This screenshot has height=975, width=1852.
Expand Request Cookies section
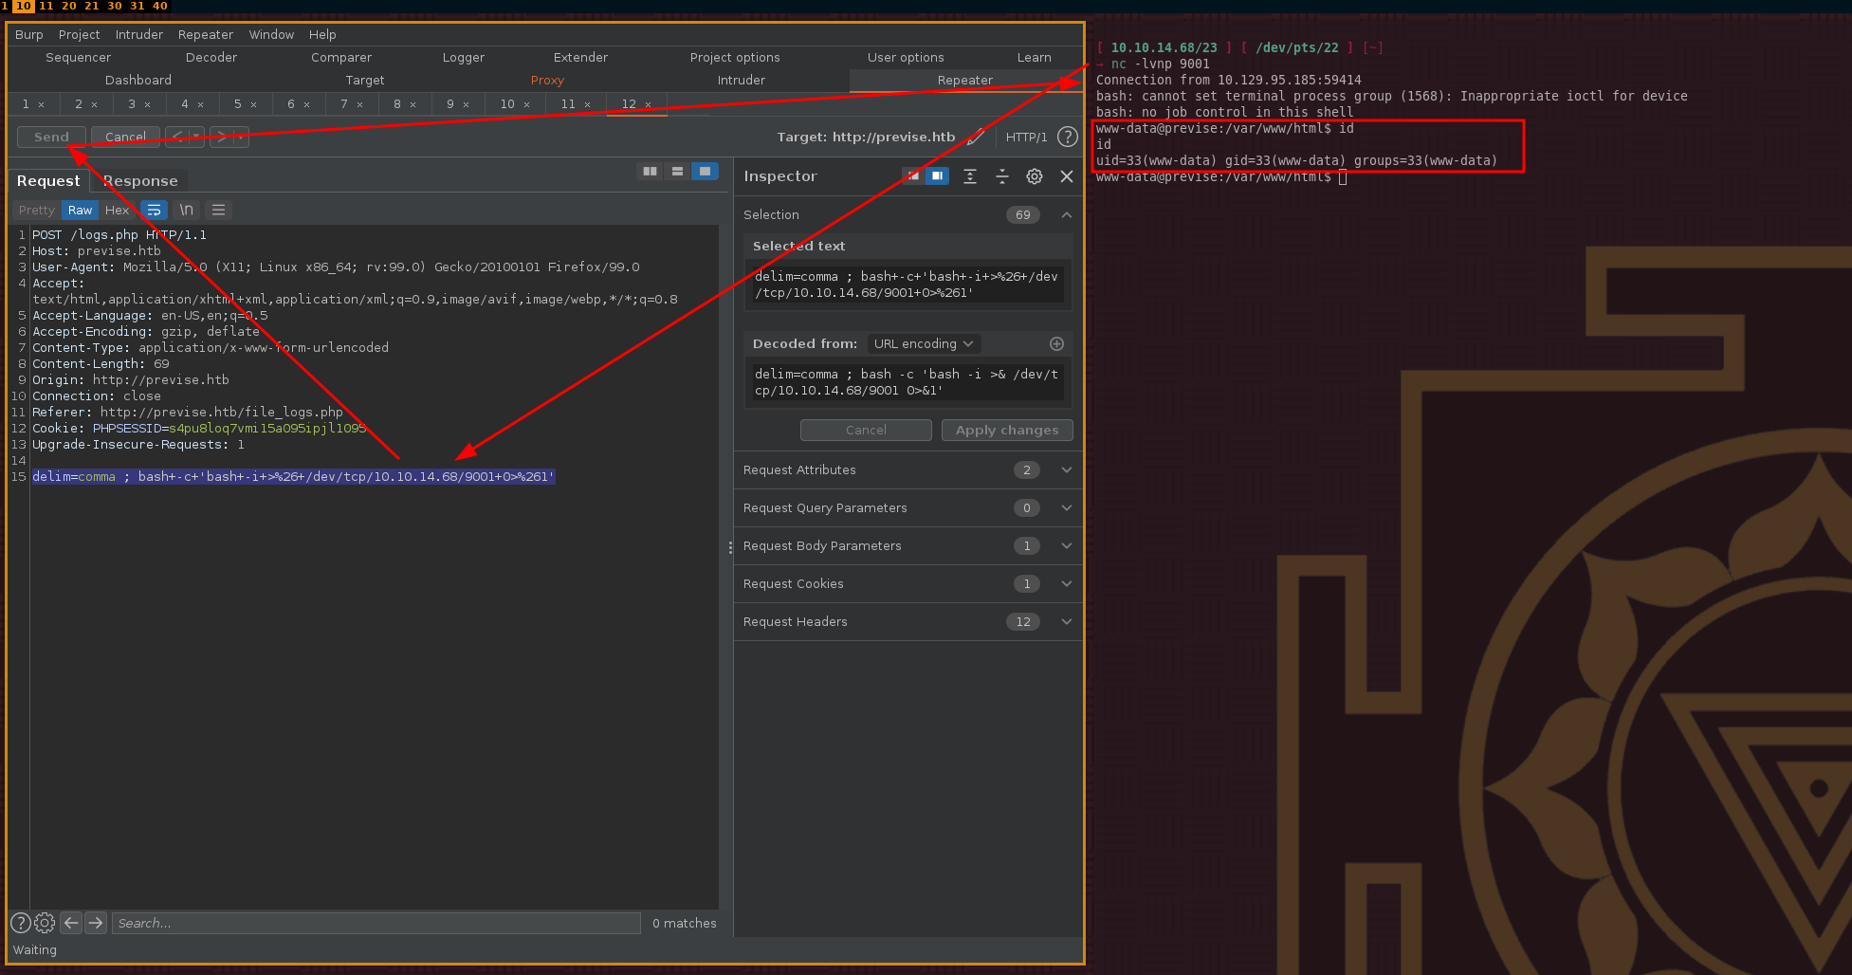pyautogui.click(x=1067, y=583)
